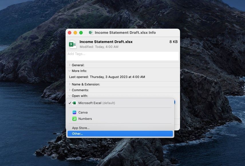This screenshot has height=166, width=245.
Task: Click the Canva app icon
Action: 74,112
